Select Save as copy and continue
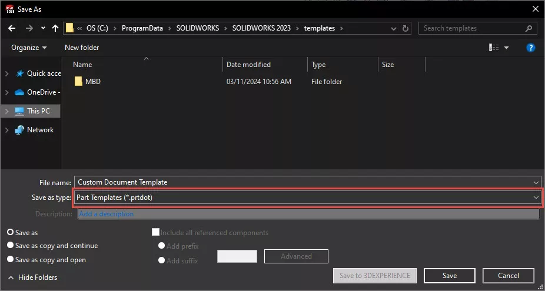The width and height of the screenshot is (545, 291). click(11, 245)
